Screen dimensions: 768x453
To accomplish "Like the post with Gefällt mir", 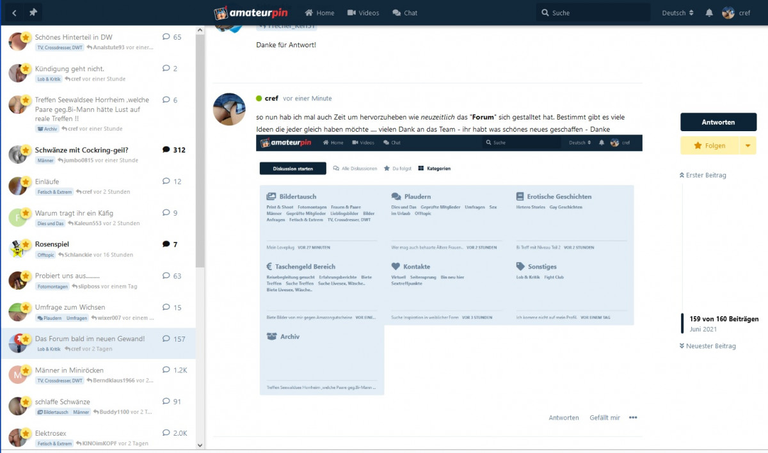I will (x=605, y=418).
